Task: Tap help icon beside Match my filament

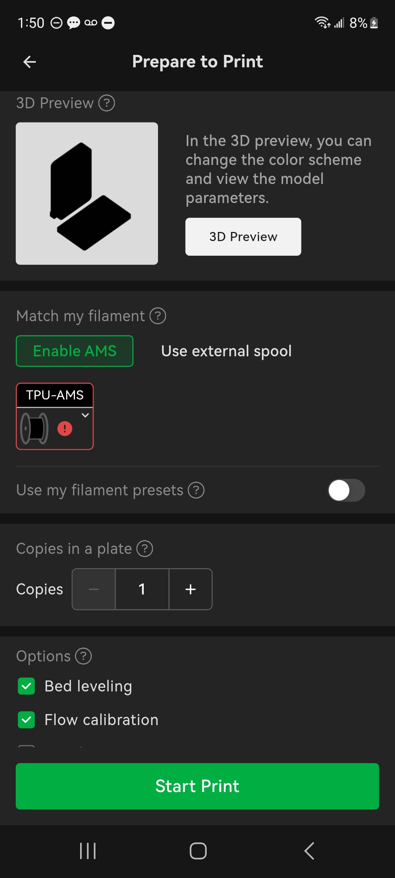Action: pos(158,316)
